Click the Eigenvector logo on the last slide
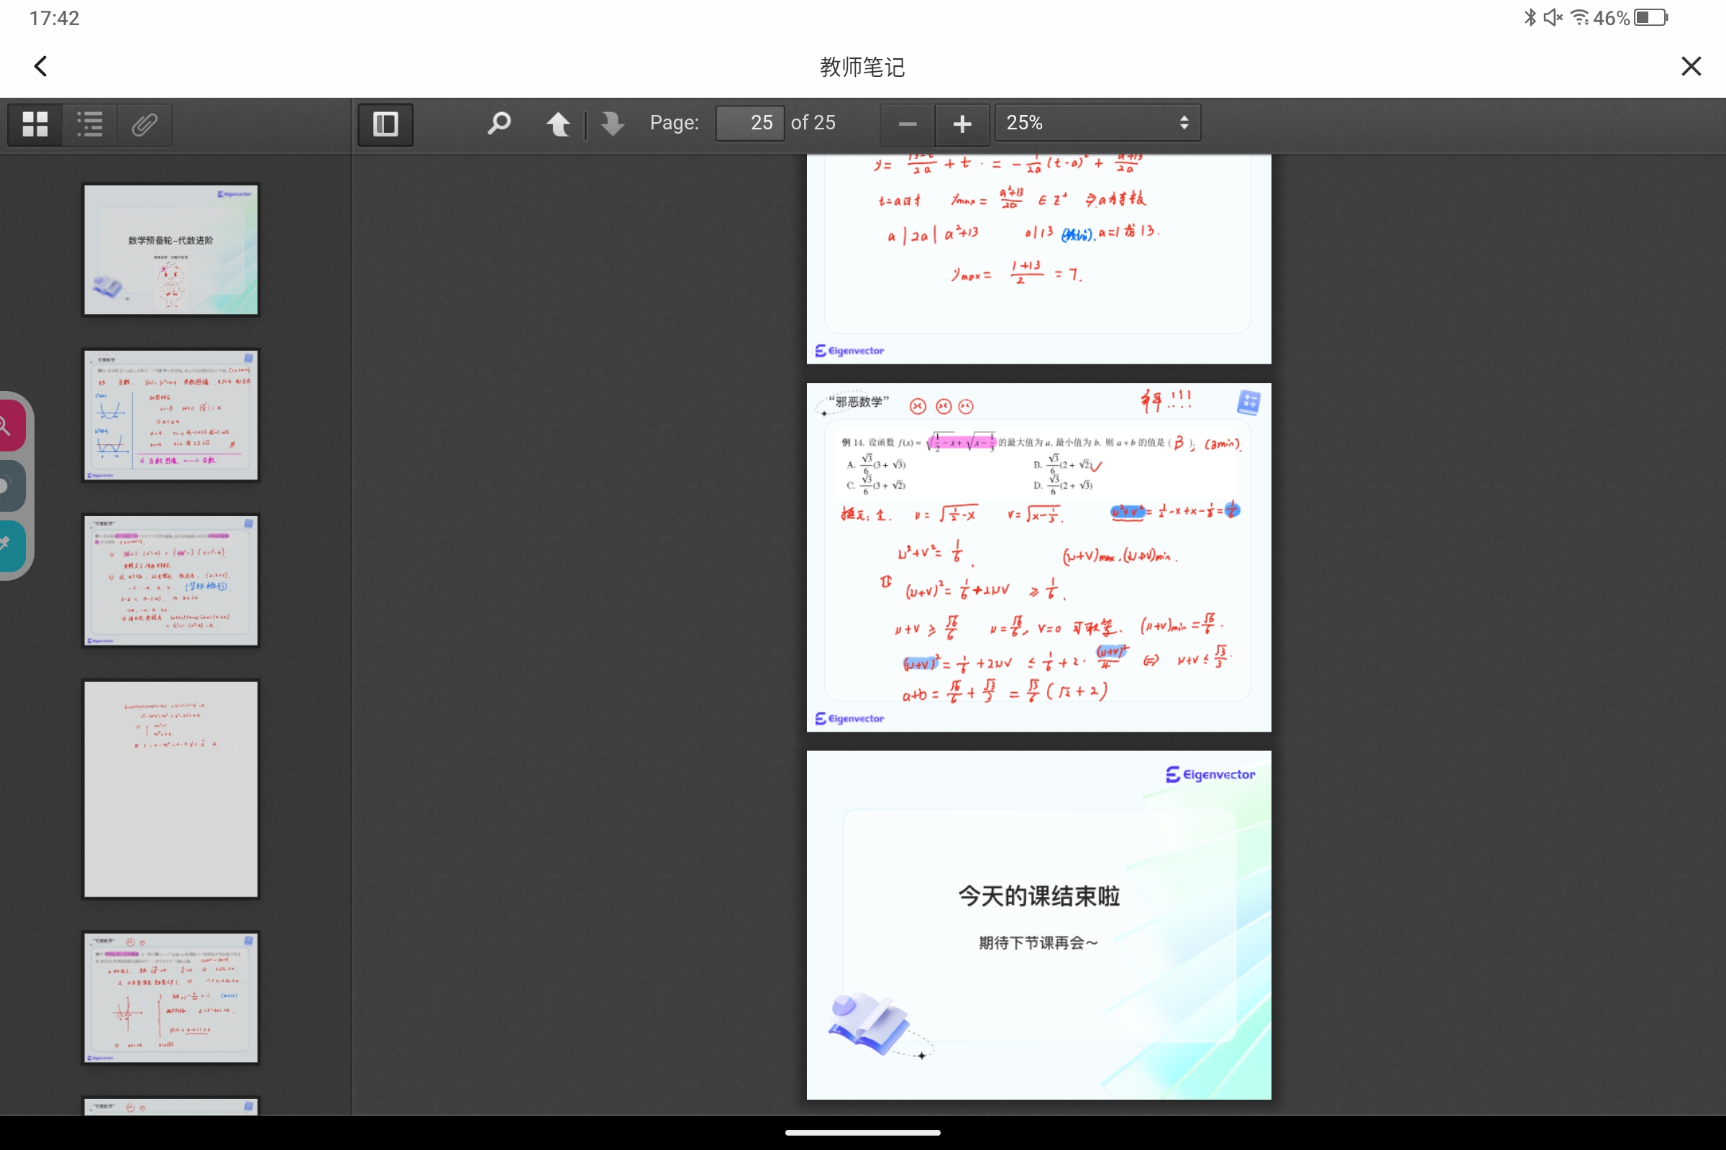The height and width of the screenshot is (1150, 1726). pos(1210,775)
